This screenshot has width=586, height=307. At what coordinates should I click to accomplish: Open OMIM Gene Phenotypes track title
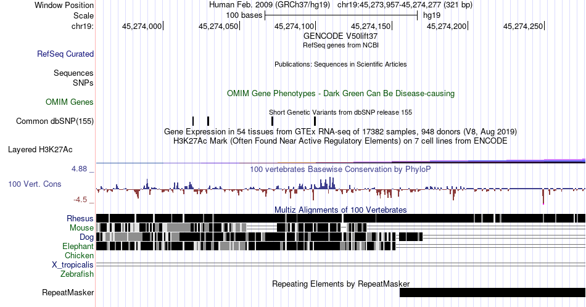[x=340, y=93]
